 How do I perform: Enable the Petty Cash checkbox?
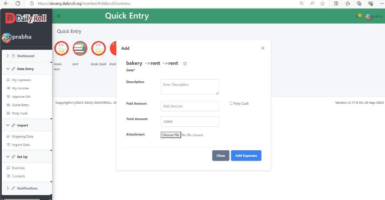tap(231, 103)
